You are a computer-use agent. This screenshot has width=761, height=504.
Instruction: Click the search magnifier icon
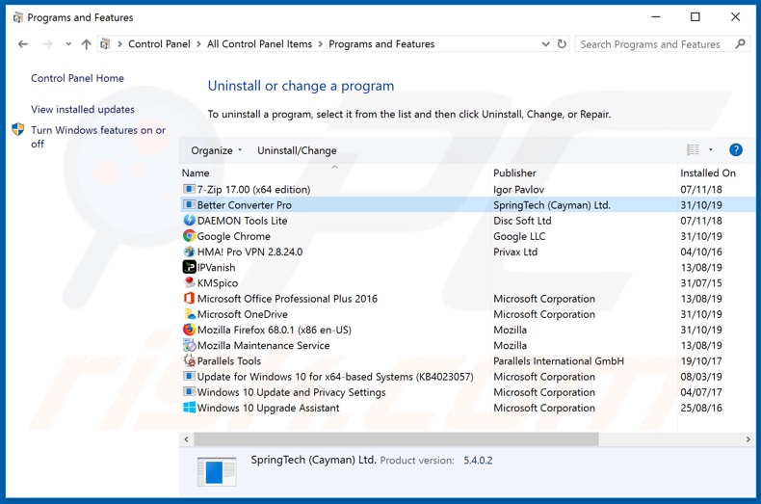pyautogui.click(x=740, y=43)
